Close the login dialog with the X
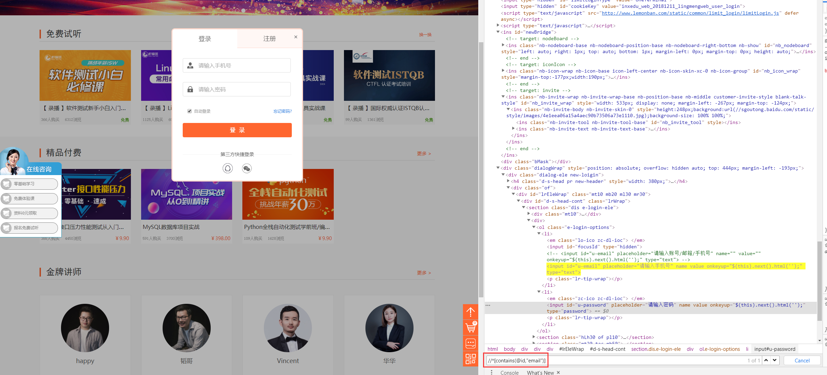827x375 pixels. [x=296, y=37]
